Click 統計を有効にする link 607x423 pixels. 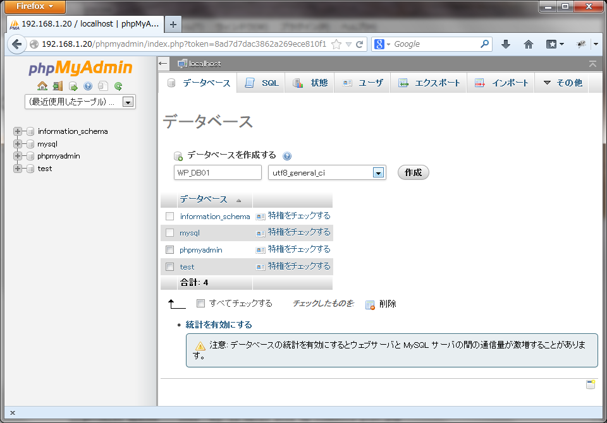[x=219, y=325]
